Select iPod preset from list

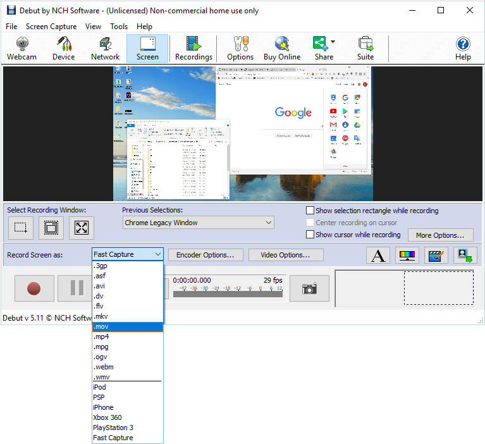pos(128,387)
